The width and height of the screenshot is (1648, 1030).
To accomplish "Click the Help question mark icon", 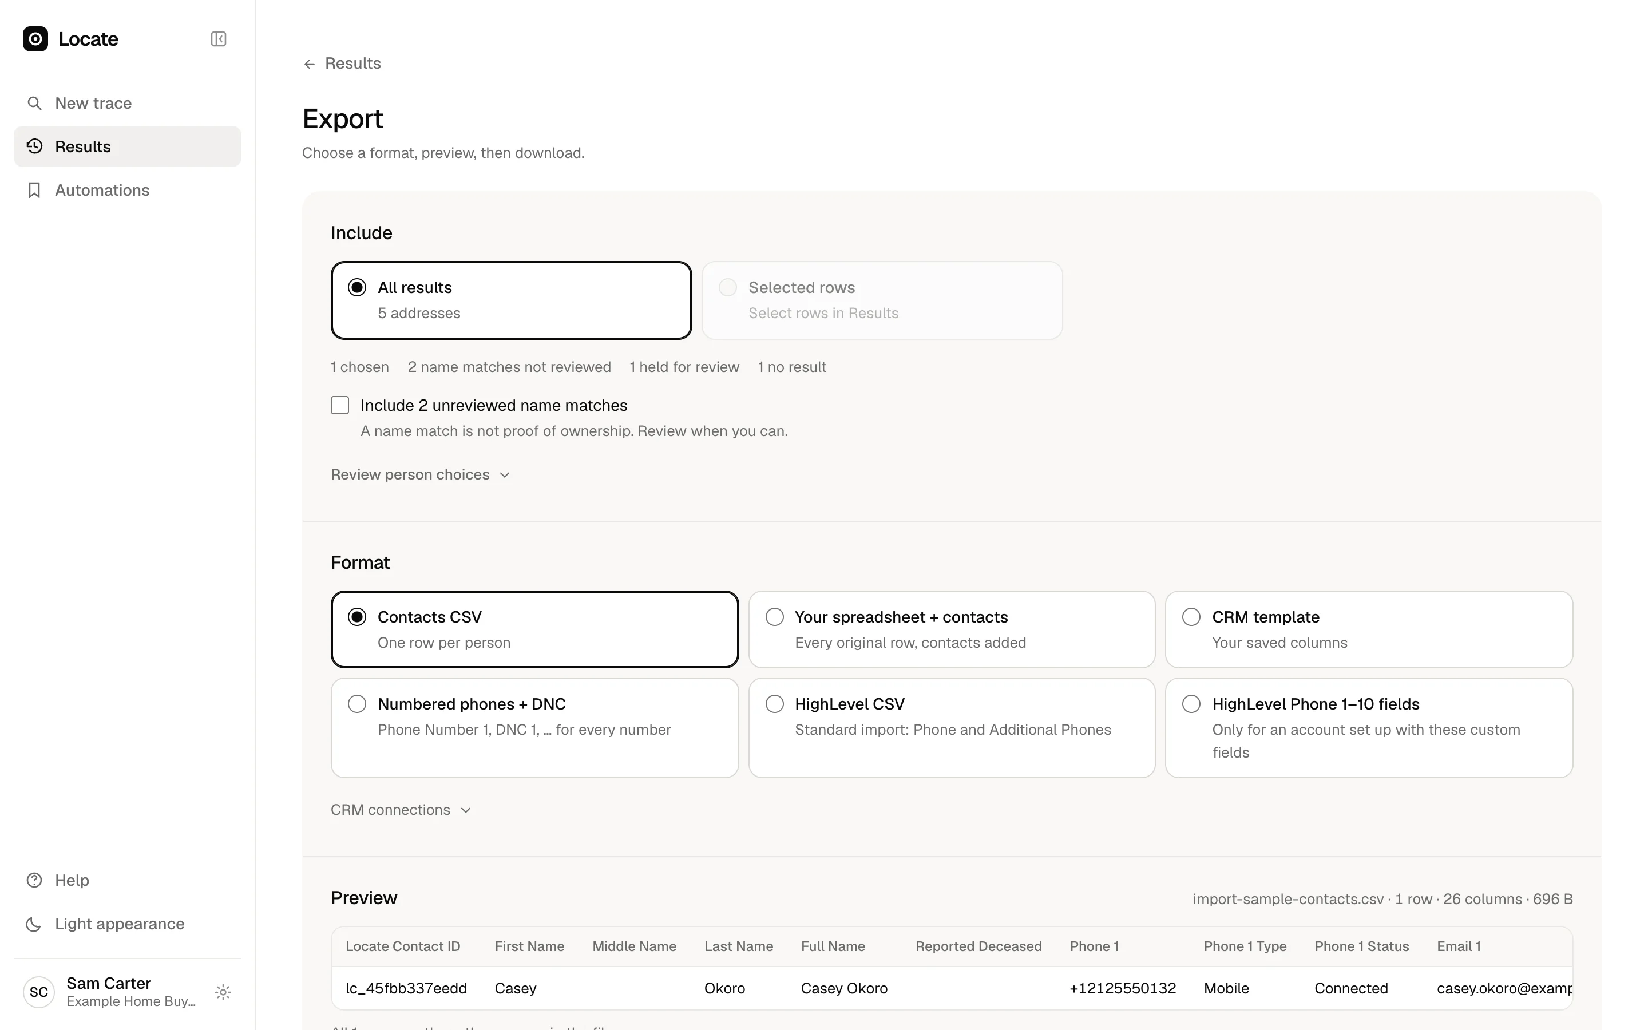I will tap(34, 880).
